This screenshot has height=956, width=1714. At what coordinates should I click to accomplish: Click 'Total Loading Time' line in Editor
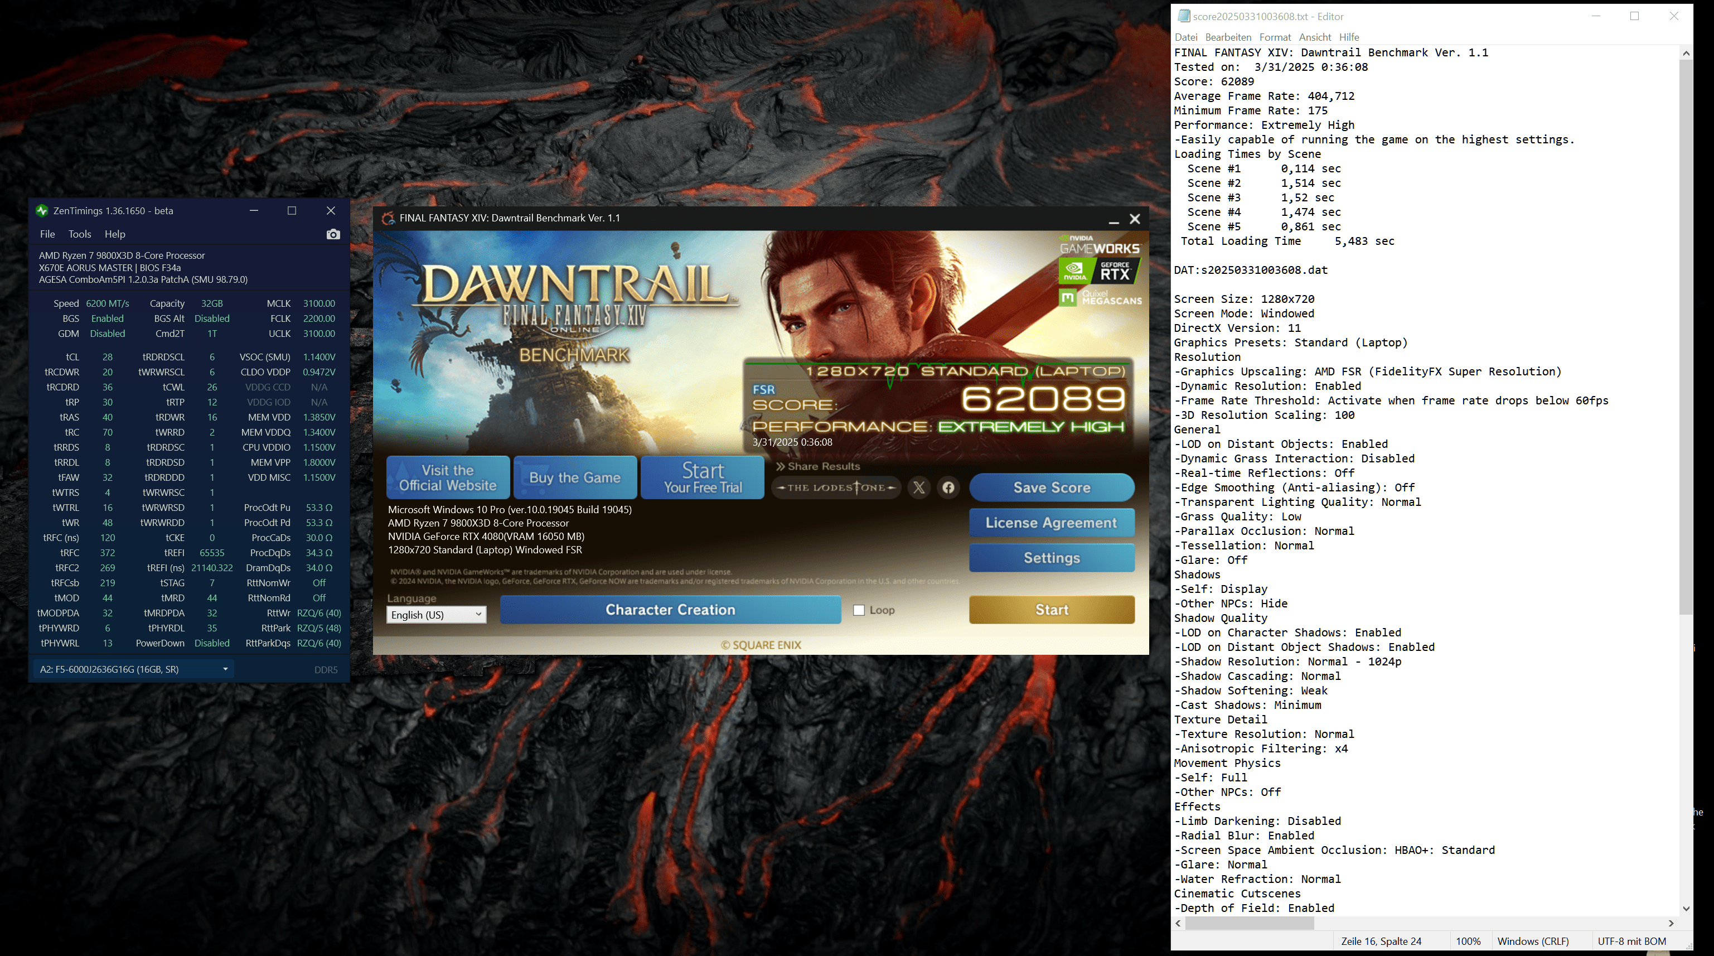[x=1287, y=241]
